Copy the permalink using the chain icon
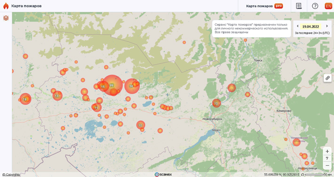The image size is (334, 177). (x=327, y=78)
